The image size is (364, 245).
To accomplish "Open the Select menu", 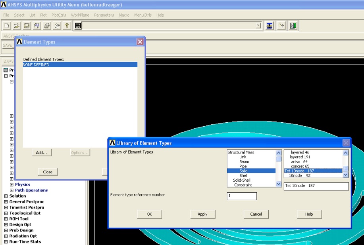I will (19, 15).
